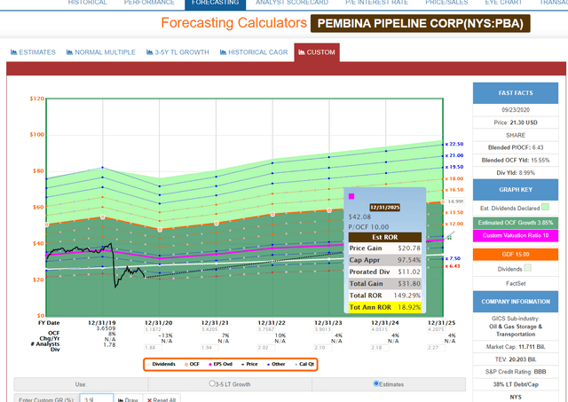
Task: Toggle the Dividends series in chart legend
Action: click(162, 364)
